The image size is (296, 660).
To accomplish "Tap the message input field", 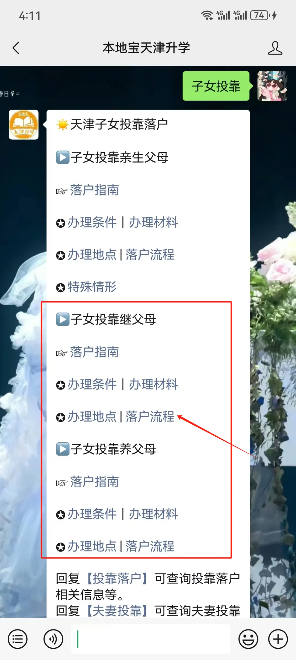I will point(151,639).
